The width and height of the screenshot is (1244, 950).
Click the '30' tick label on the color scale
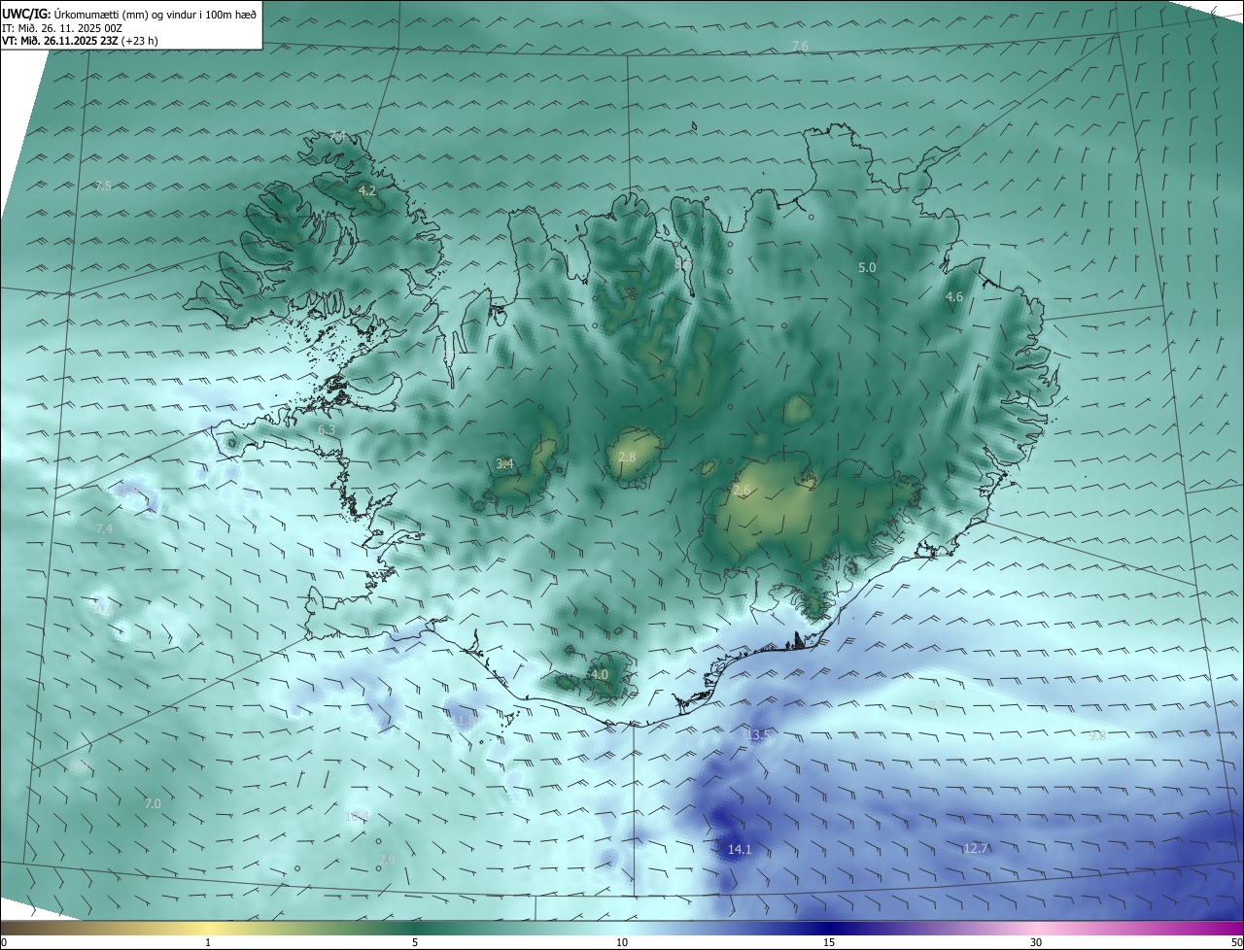1036,942
